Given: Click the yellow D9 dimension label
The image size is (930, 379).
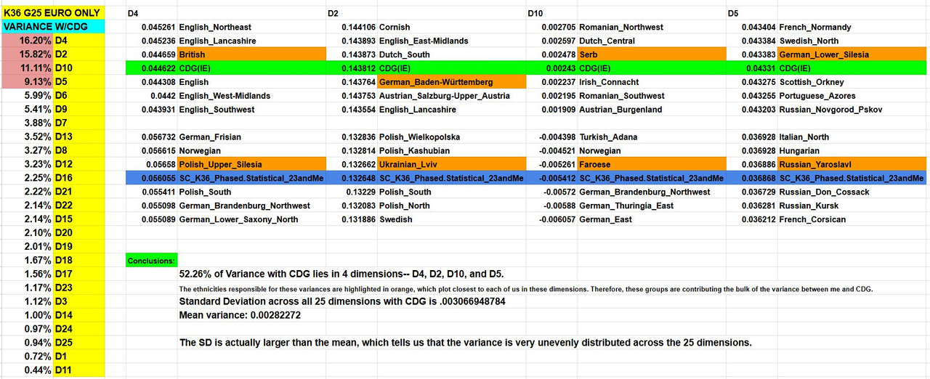Looking at the screenshot, I should (x=78, y=110).
